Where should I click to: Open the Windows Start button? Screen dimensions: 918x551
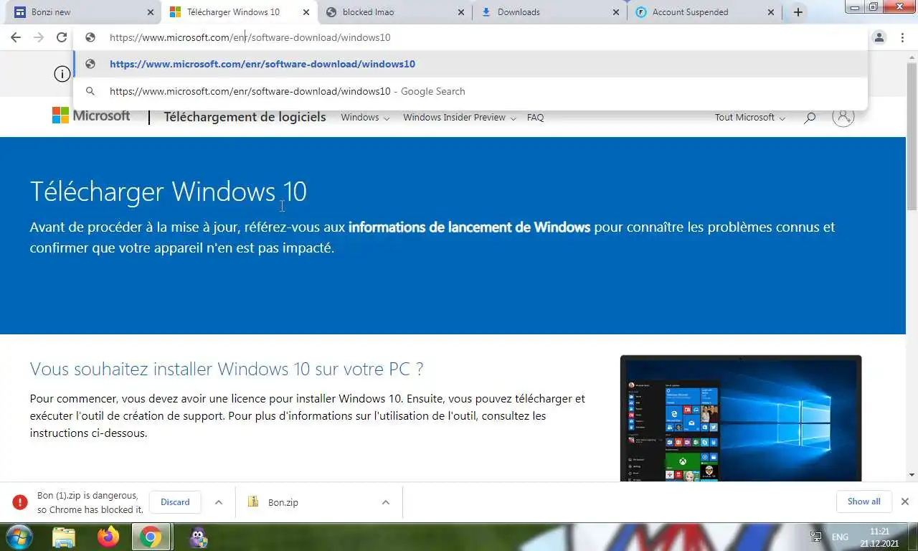pyautogui.click(x=19, y=537)
